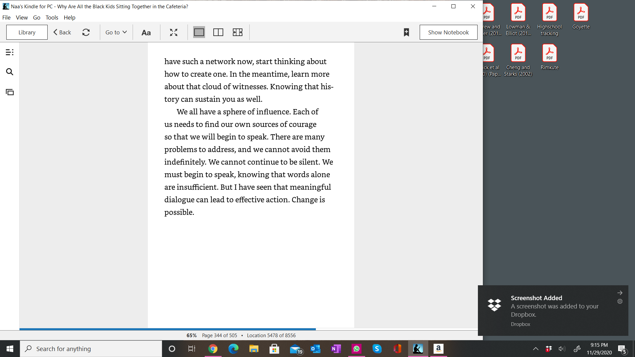Click the Library button

click(27, 32)
